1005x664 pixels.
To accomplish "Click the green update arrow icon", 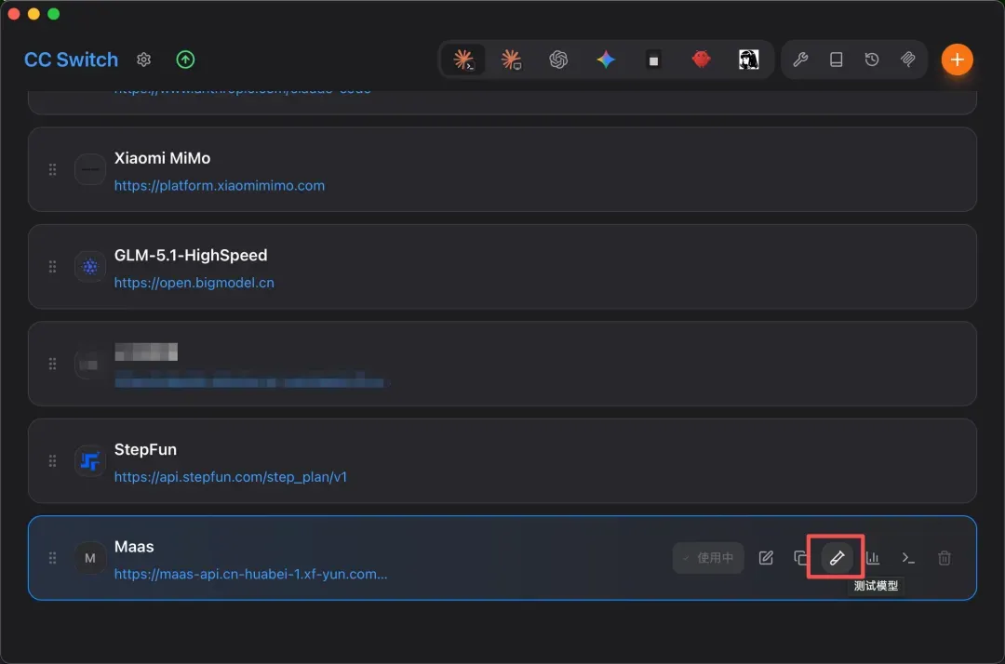I will (x=185, y=60).
